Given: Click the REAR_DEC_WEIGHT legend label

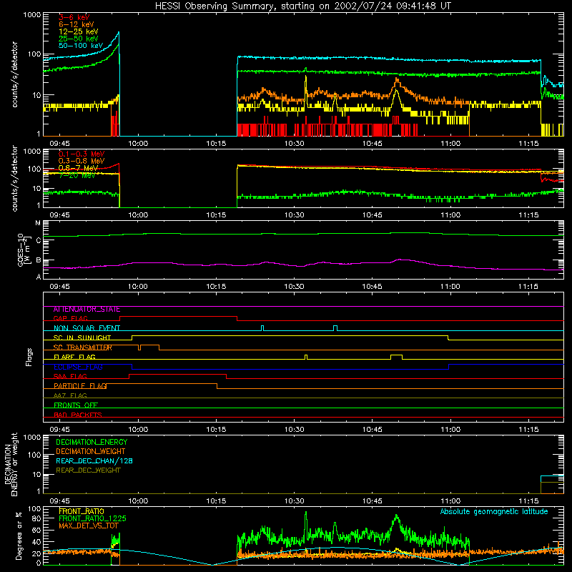Looking at the screenshot, I should (x=88, y=470).
